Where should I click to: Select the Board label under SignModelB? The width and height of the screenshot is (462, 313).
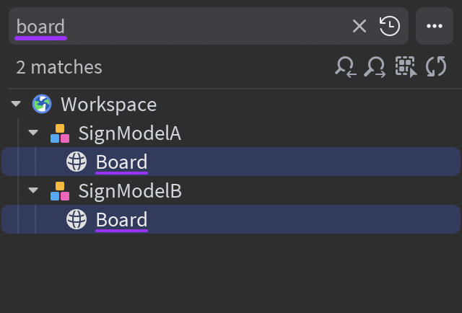click(121, 220)
